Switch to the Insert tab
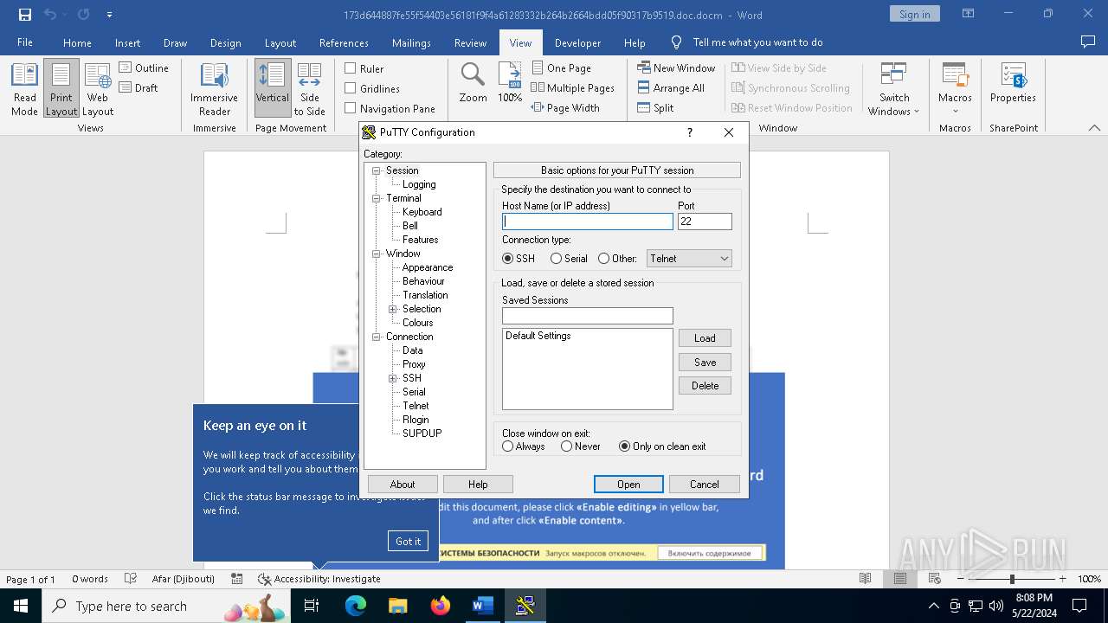The image size is (1108, 623). pos(127,42)
